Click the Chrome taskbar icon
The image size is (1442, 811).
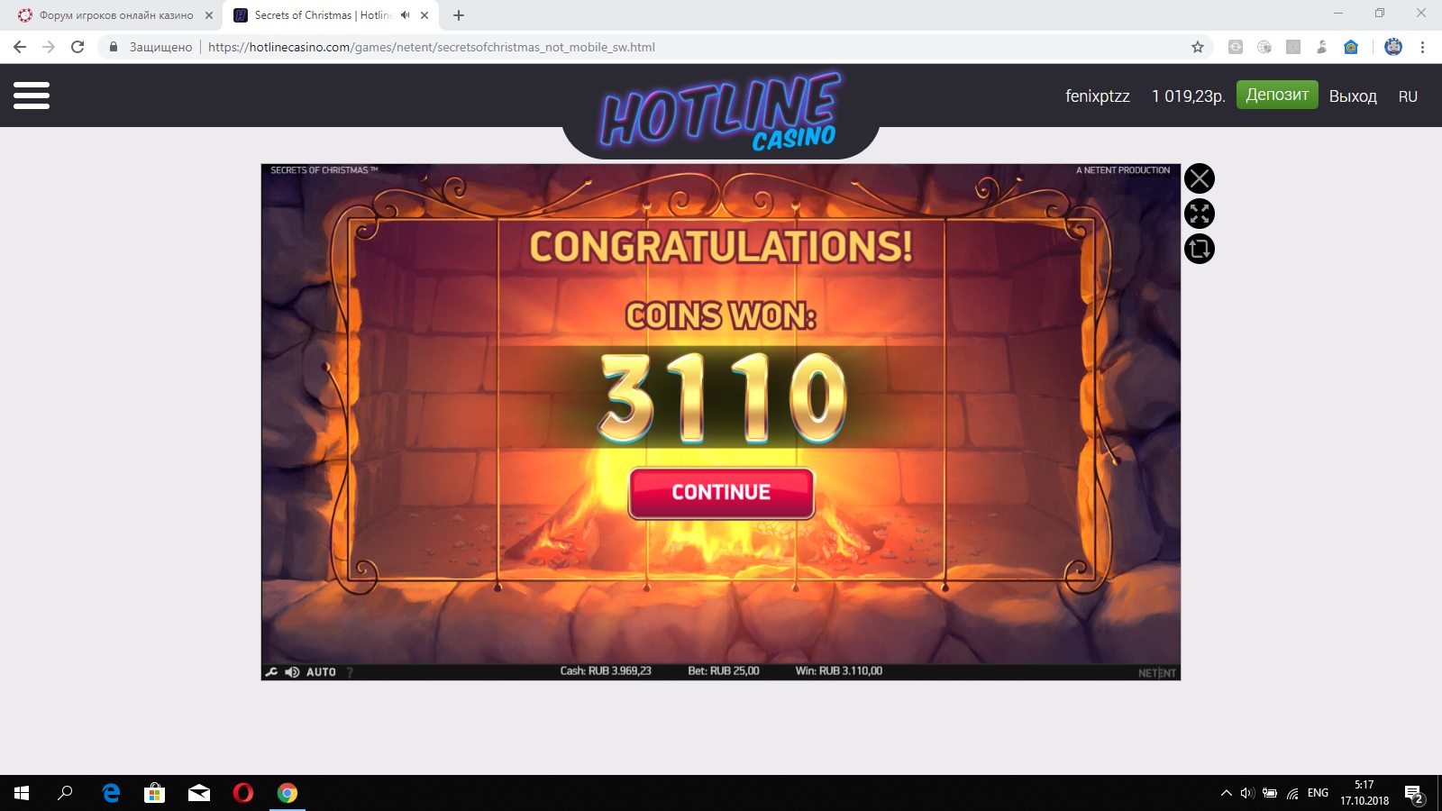pos(287,793)
